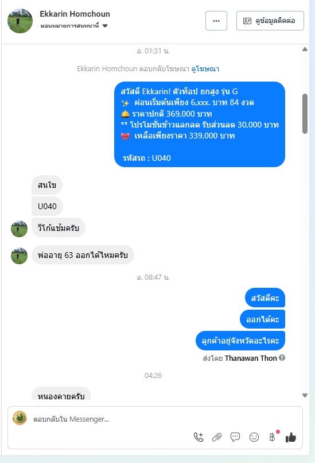Attach a file with paperclip icon

coord(217,437)
